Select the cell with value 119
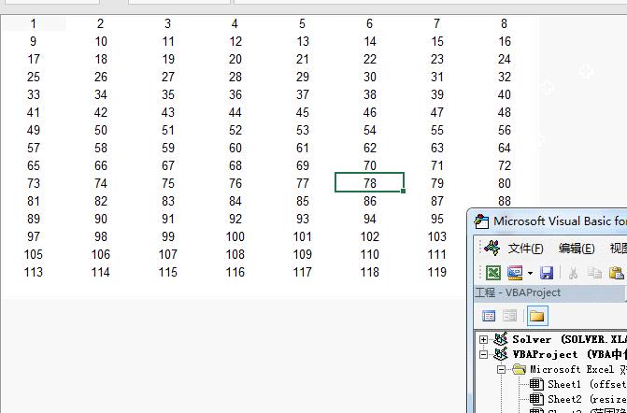 tap(436, 272)
